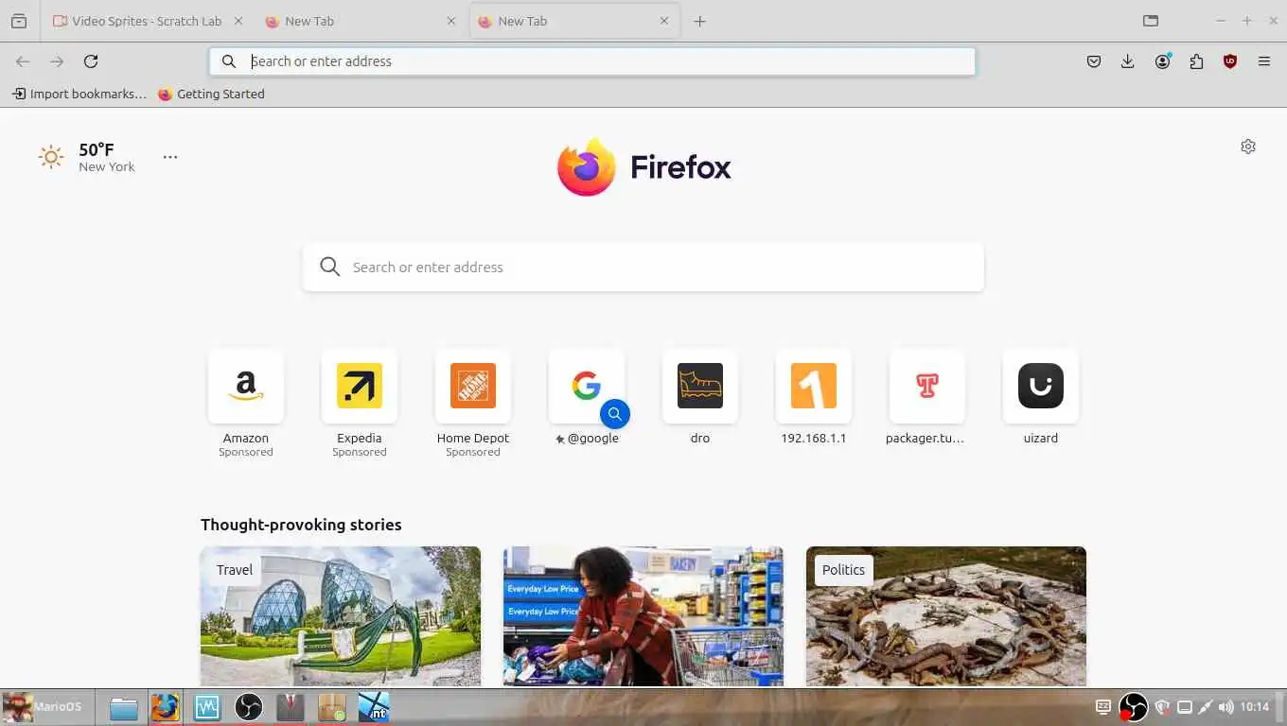Focus the URL address bar
This screenshot has height=726, width=1287.
592,61
